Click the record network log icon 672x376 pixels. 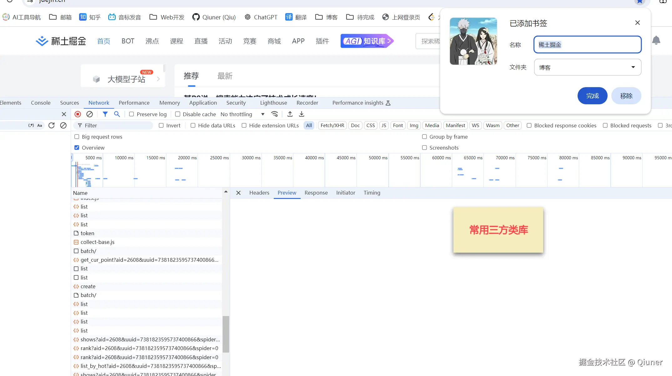coord(78,114)
